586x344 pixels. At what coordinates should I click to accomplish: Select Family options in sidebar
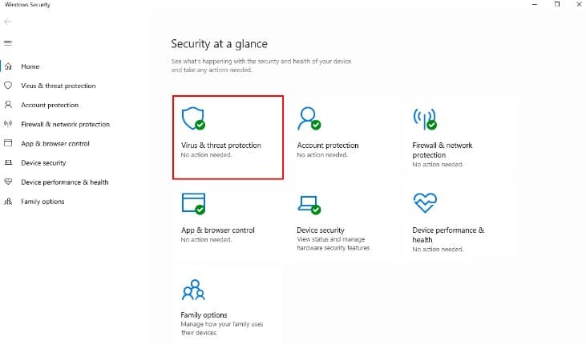(x=42, y=202)
